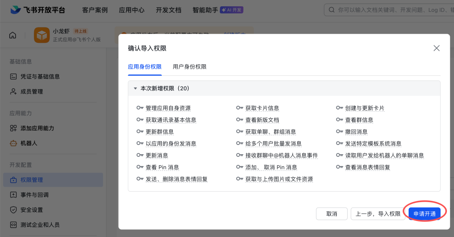
Task: Click the 凭证与基础信息 sidebar icon
Action: 13,76
